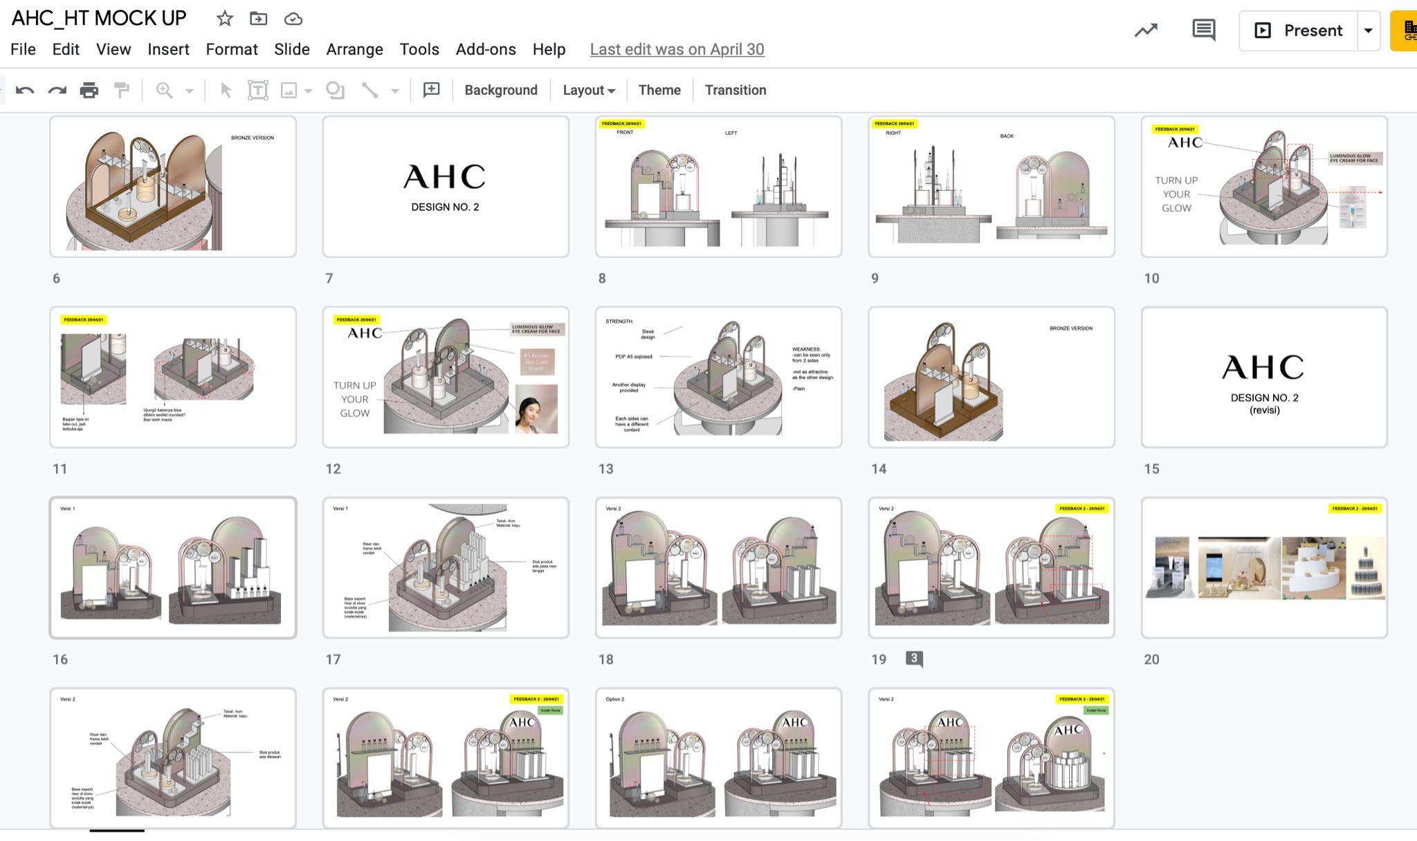Select slide 6 bronze version thumbnail
The width and height of the screenshot is (1417, 841).
[173, 187]
